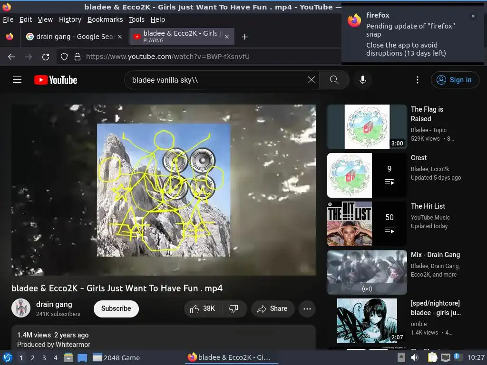
Task: Open sped/nightcore bladee video title
Action: (436, 308)
